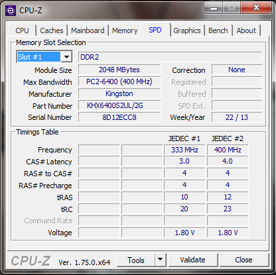
Task: Click the Serial Number field 8D12ECC8
Action: (119, 117)
